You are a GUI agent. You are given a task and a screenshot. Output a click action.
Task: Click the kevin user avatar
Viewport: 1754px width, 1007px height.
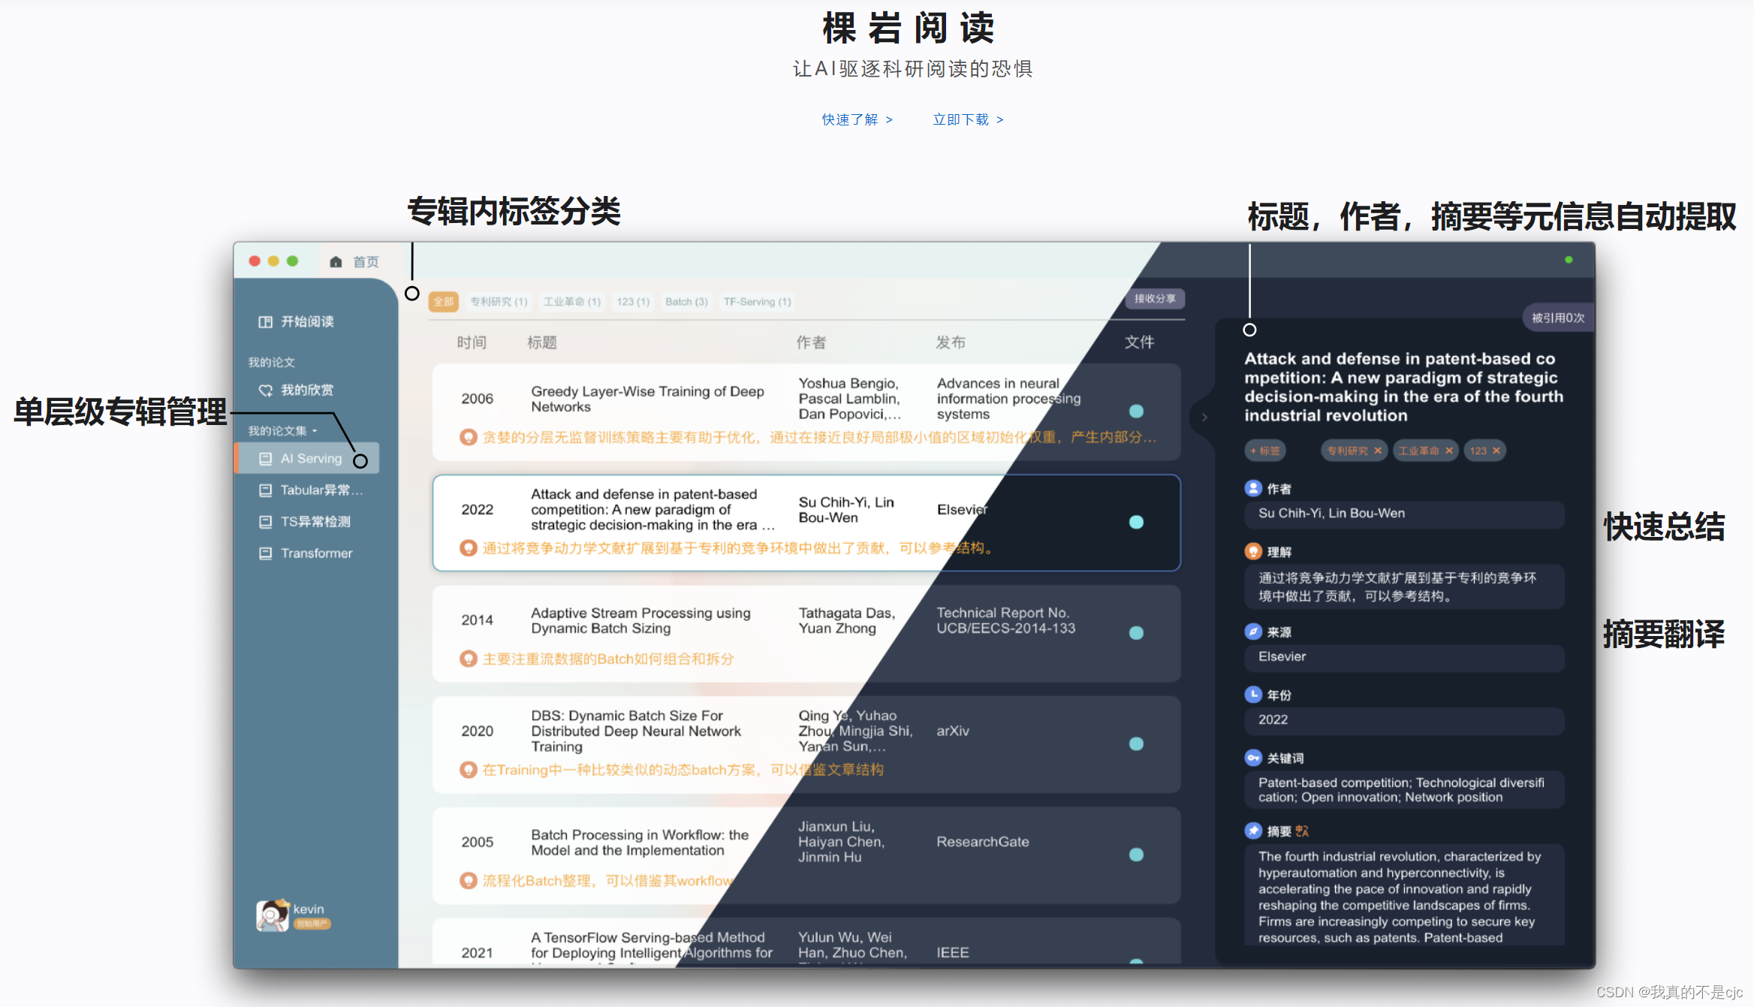(x=272, y=915)
